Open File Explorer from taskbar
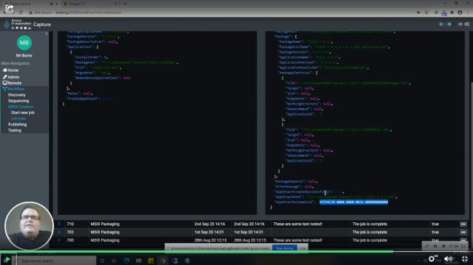The image size is (473, 265). [x=138, y=261]
